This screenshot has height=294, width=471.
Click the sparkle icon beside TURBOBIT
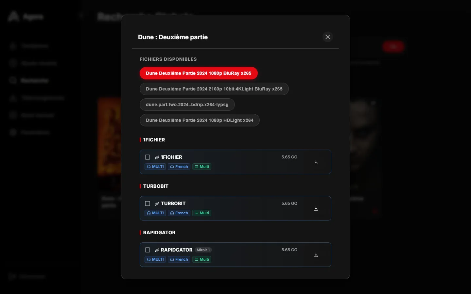[157, 204]
